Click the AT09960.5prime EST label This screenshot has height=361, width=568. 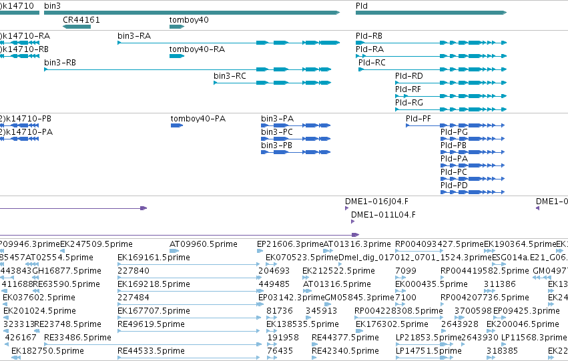(x=203, y=244)
